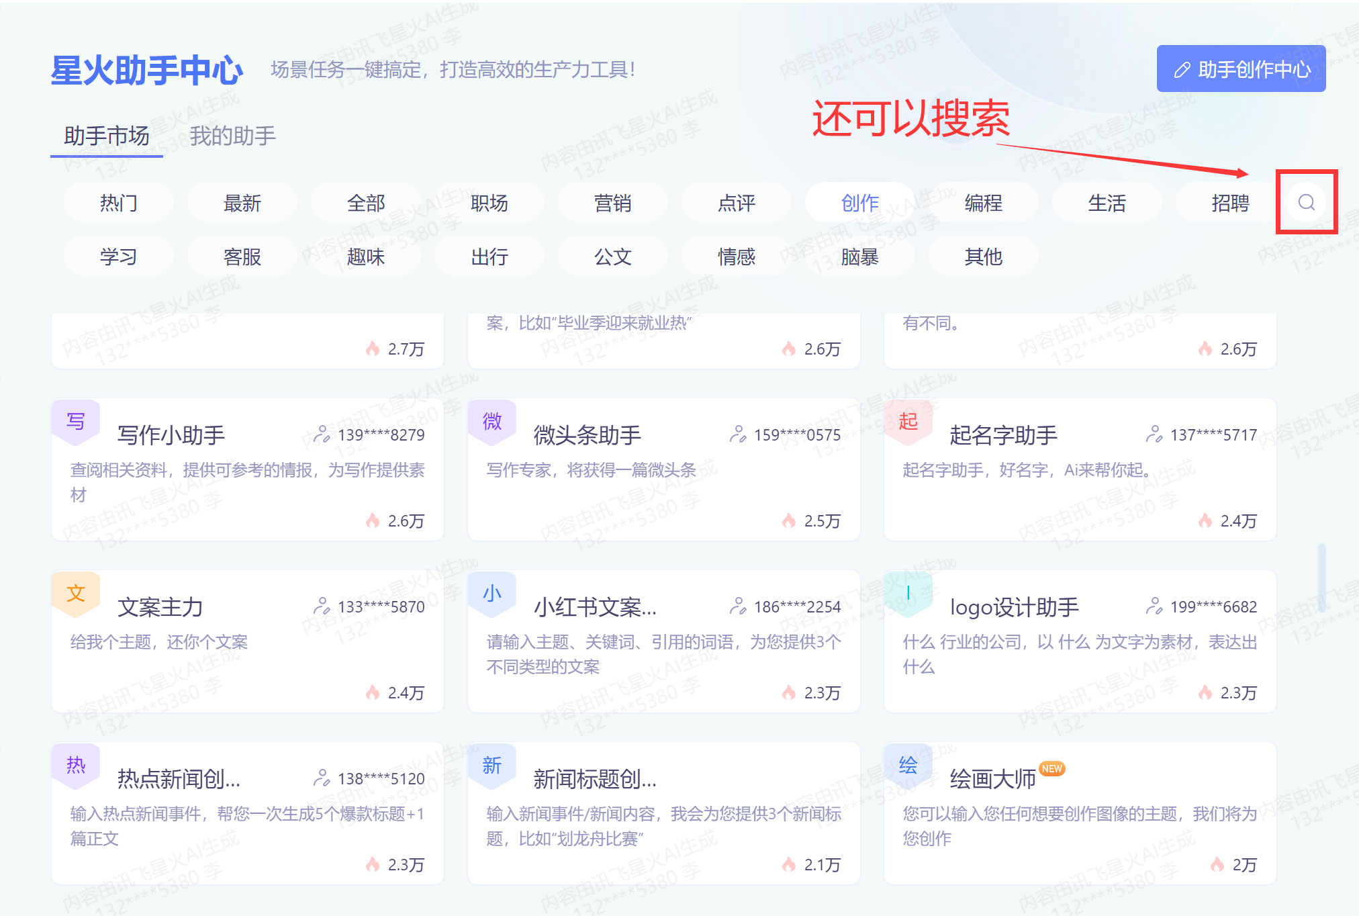Viewport: 1359px width, 916px height.
Task: Click the 文案主力 orange 文 badge icon
Action: [x=76, y=593]
